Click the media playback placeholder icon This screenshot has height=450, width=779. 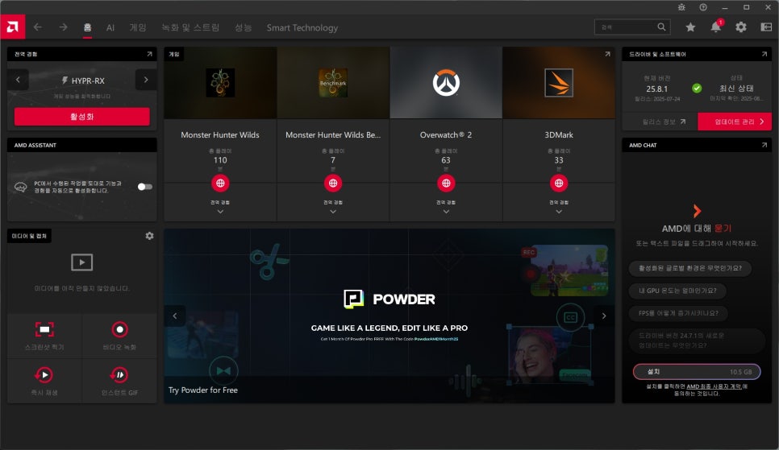point(82,262)
